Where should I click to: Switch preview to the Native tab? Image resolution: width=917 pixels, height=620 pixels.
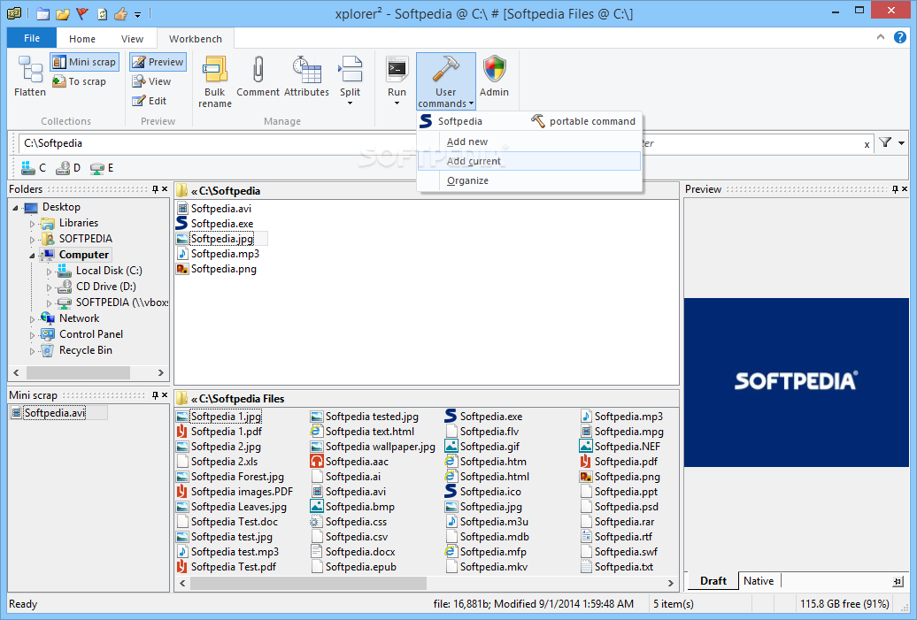(759, 581)
